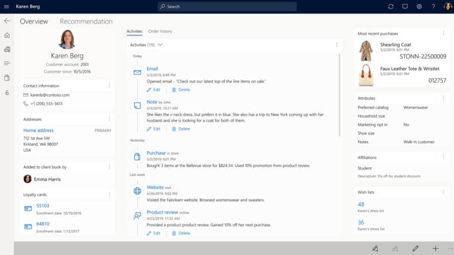This screenshot has height=255, width=454.
Task: Open Contact information more options menu
Action: coord(109,86)
